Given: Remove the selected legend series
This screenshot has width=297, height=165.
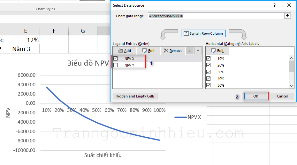Looking at the screenshot, I should [173, 51].
